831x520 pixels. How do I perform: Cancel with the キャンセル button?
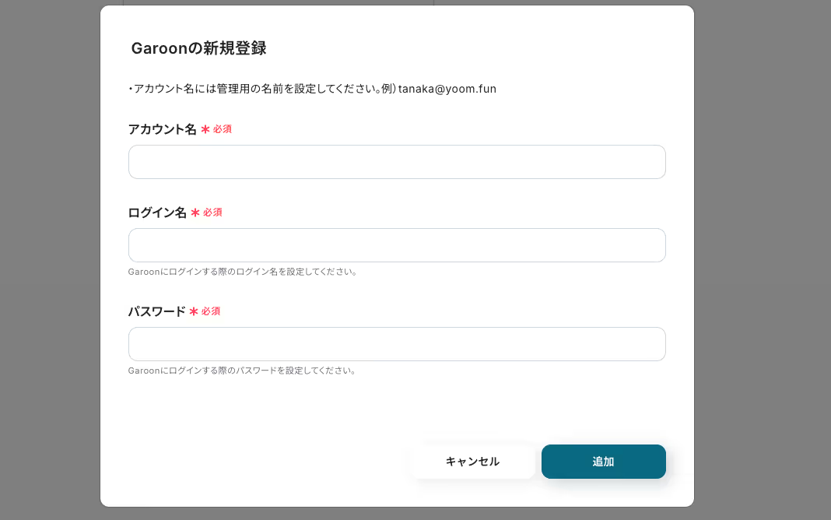pyautogui.click(x=473, y=462)
